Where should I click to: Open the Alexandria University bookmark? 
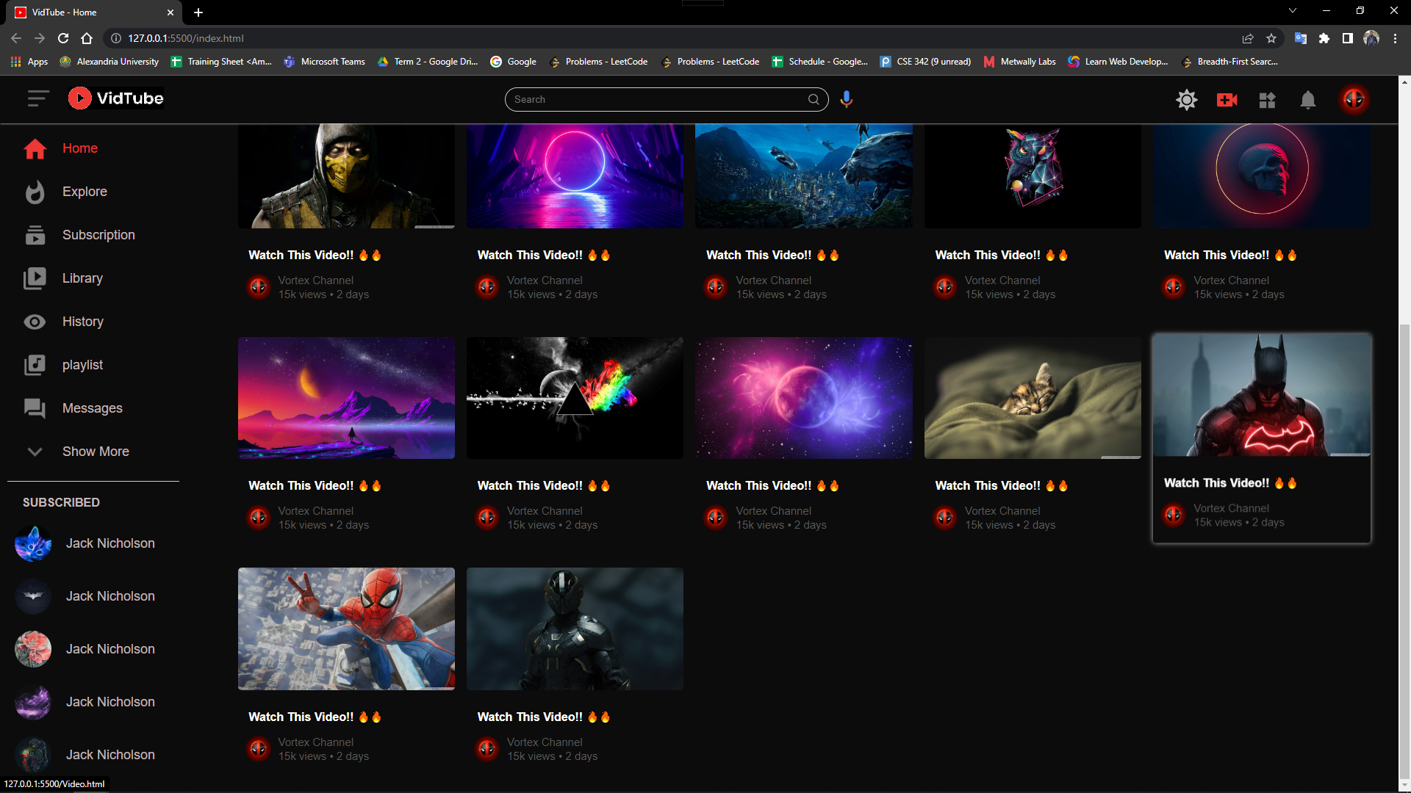pyautogui.click(x=109, y=62)
